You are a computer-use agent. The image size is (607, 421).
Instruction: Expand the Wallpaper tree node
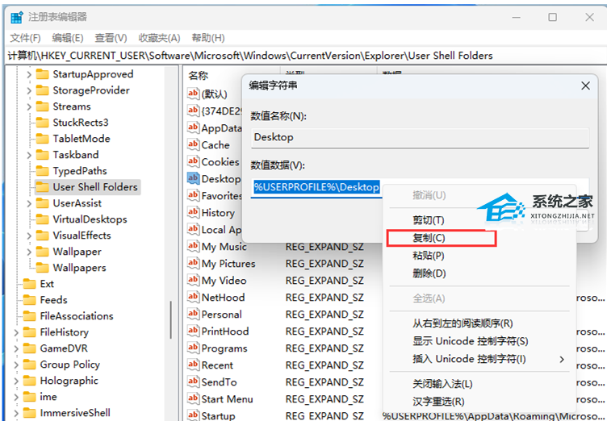click(29, 252)
